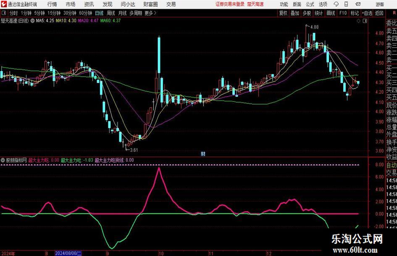Click the MA20: 4.47 label
This screenshot has width=397, height=256.
point(88,21)
